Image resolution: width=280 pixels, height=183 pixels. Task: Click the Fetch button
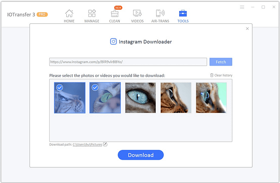[221, 62]
